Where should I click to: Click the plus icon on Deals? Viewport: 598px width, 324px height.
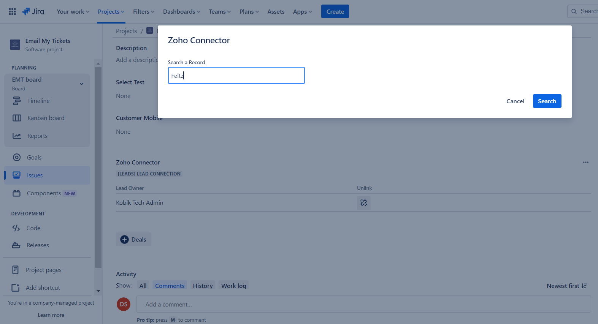(x=124, y=239)
